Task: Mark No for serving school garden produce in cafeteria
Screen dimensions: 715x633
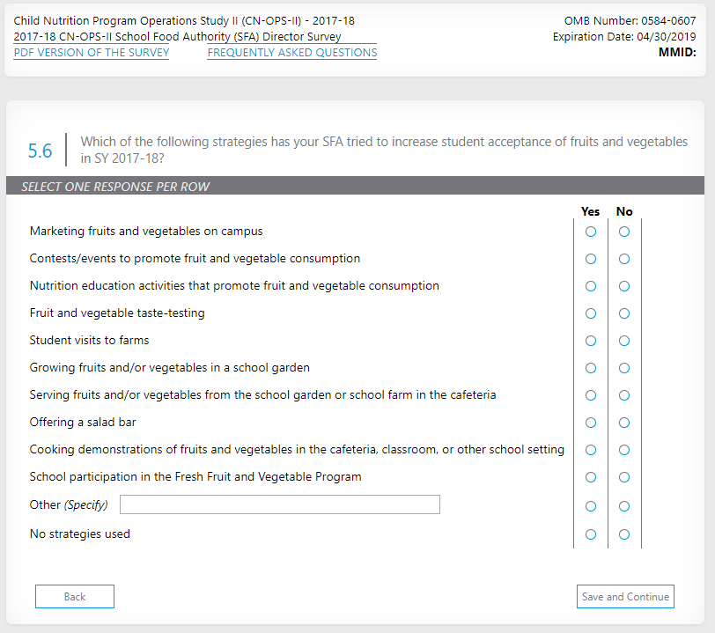Action: click(624, 395)
